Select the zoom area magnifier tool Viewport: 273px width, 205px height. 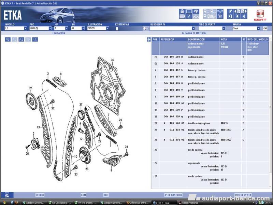[x=21, y=39]
